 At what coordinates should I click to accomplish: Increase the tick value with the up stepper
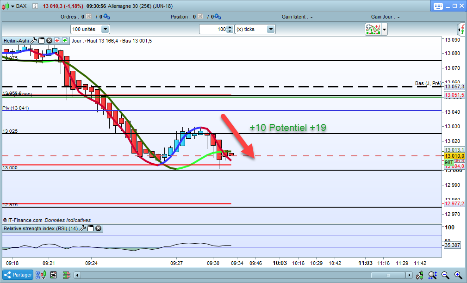pyautogui.click(x=230, y=27)
